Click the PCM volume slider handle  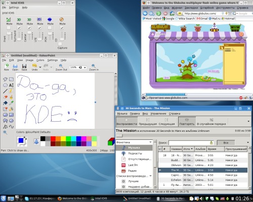click(x=50, y=34)
